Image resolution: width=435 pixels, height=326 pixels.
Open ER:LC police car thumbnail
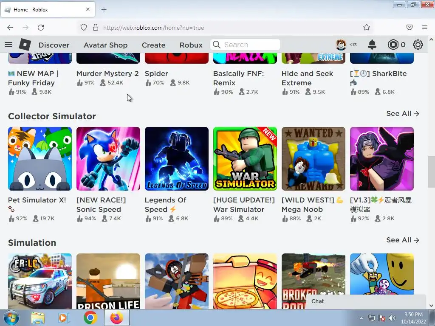click(x=40, y=281)
